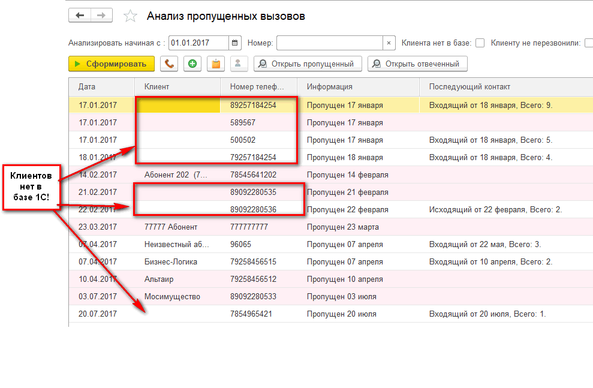
Task: Click the orange clipboard task icon
Action: click(x=215, y=64)
